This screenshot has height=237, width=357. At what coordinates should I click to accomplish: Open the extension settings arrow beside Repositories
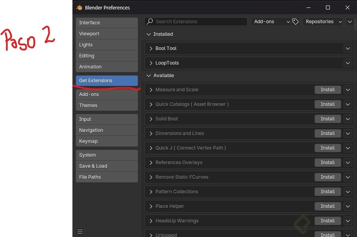pyautogui.click(x=350, y=22)
